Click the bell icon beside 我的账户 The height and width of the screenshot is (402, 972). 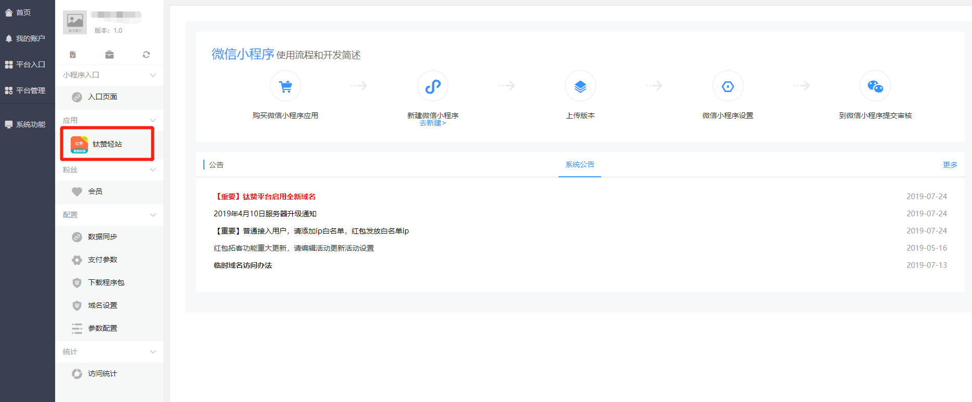9,38
